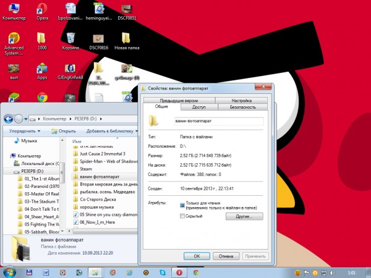Select 05 Fighting The W folder in tree
This screenshot has width=371, height=278.
pos(38,224)
